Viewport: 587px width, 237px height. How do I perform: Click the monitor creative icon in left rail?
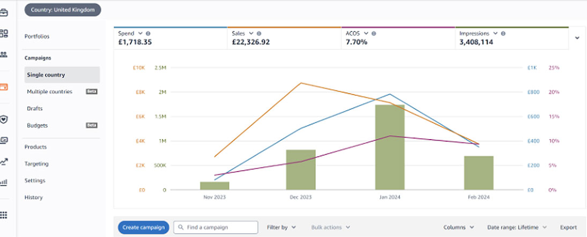click(x=3, y=141)
